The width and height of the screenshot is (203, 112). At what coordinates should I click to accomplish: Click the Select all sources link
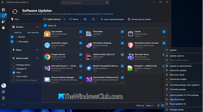18,32
